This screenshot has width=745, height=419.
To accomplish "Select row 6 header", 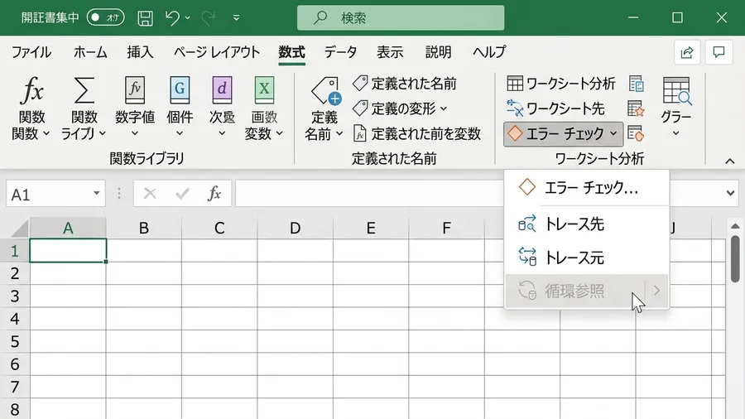I will tap(15, 364).
